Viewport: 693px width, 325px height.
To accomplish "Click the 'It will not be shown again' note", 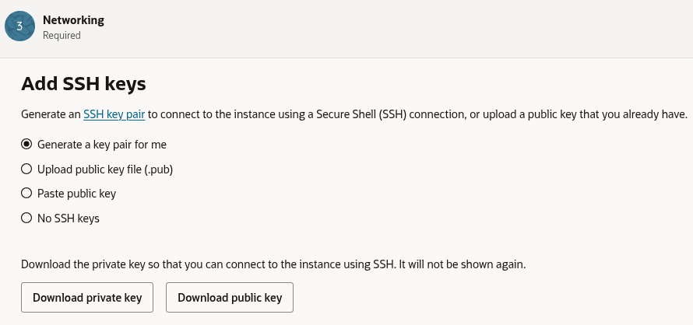I will [x=463, y=264].
